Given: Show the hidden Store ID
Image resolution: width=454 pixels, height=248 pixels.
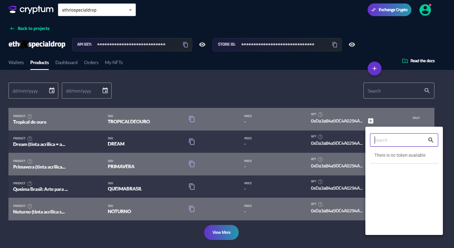Looking at the screenshot, I should point(352,45).
